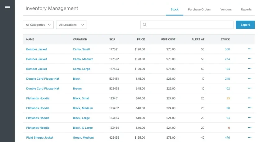Open Flatlands Hoodie with SKU 123452
Viewport: 263px width, 142px height.
click(38, 108)
